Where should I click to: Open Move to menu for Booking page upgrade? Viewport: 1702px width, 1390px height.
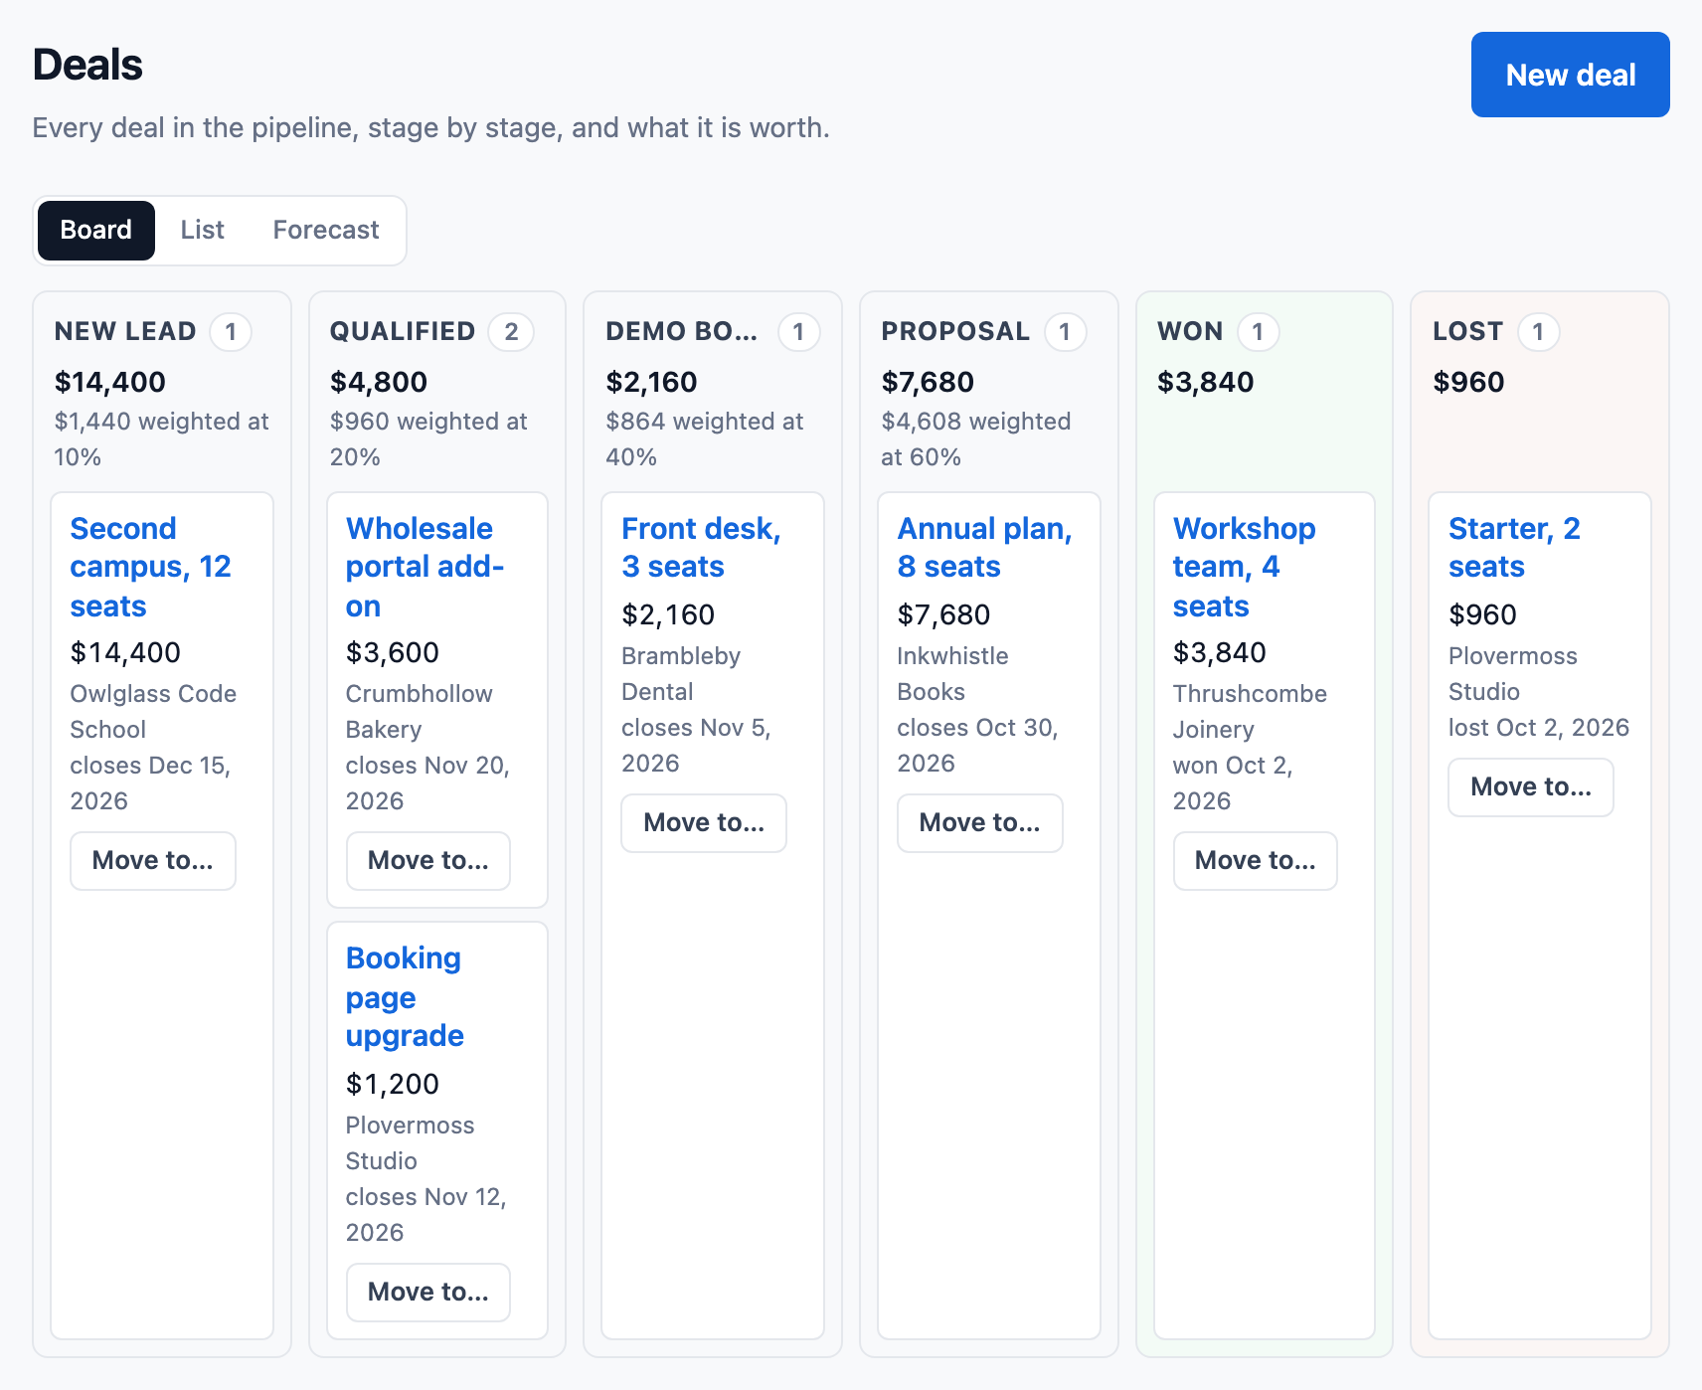[428, 1293]
